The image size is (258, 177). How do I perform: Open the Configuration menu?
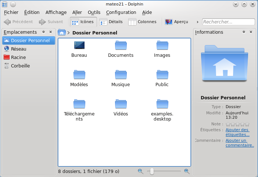coord(121,12)
